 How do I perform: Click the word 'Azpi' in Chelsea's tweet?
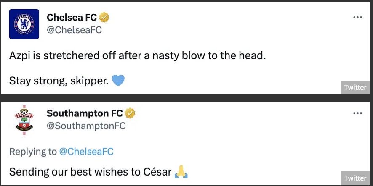pos(20,55)
